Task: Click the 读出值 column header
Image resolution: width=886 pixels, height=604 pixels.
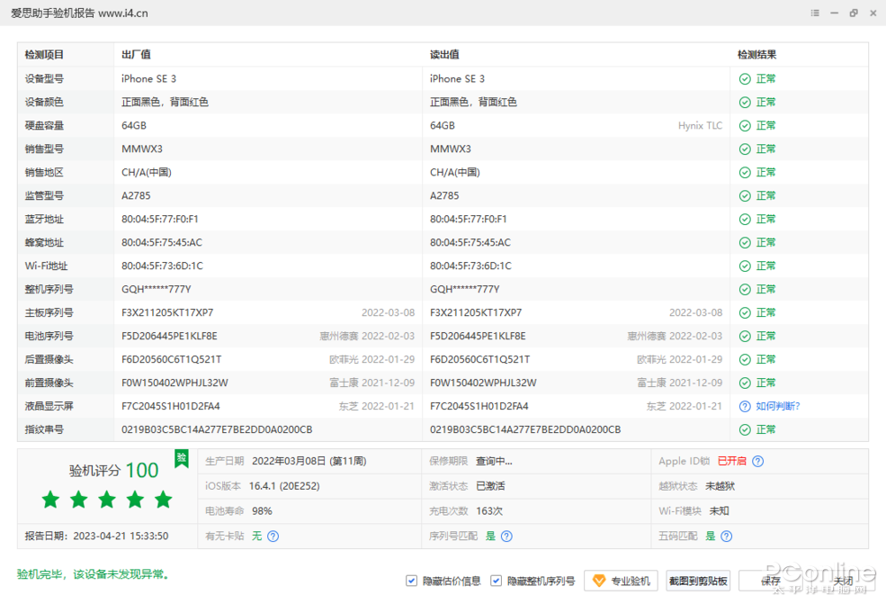Action: coord(444,55)
